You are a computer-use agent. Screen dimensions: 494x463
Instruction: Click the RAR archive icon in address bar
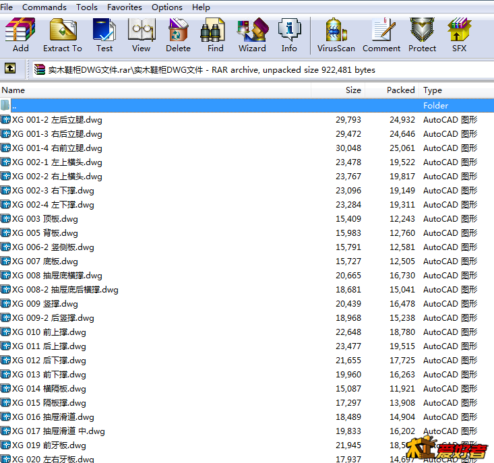click(39, 69)
